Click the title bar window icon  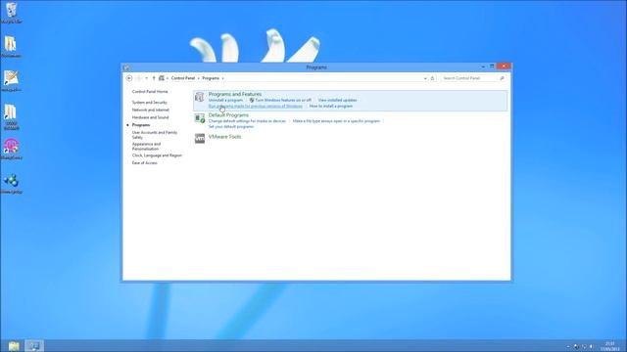tap(126, 67)
